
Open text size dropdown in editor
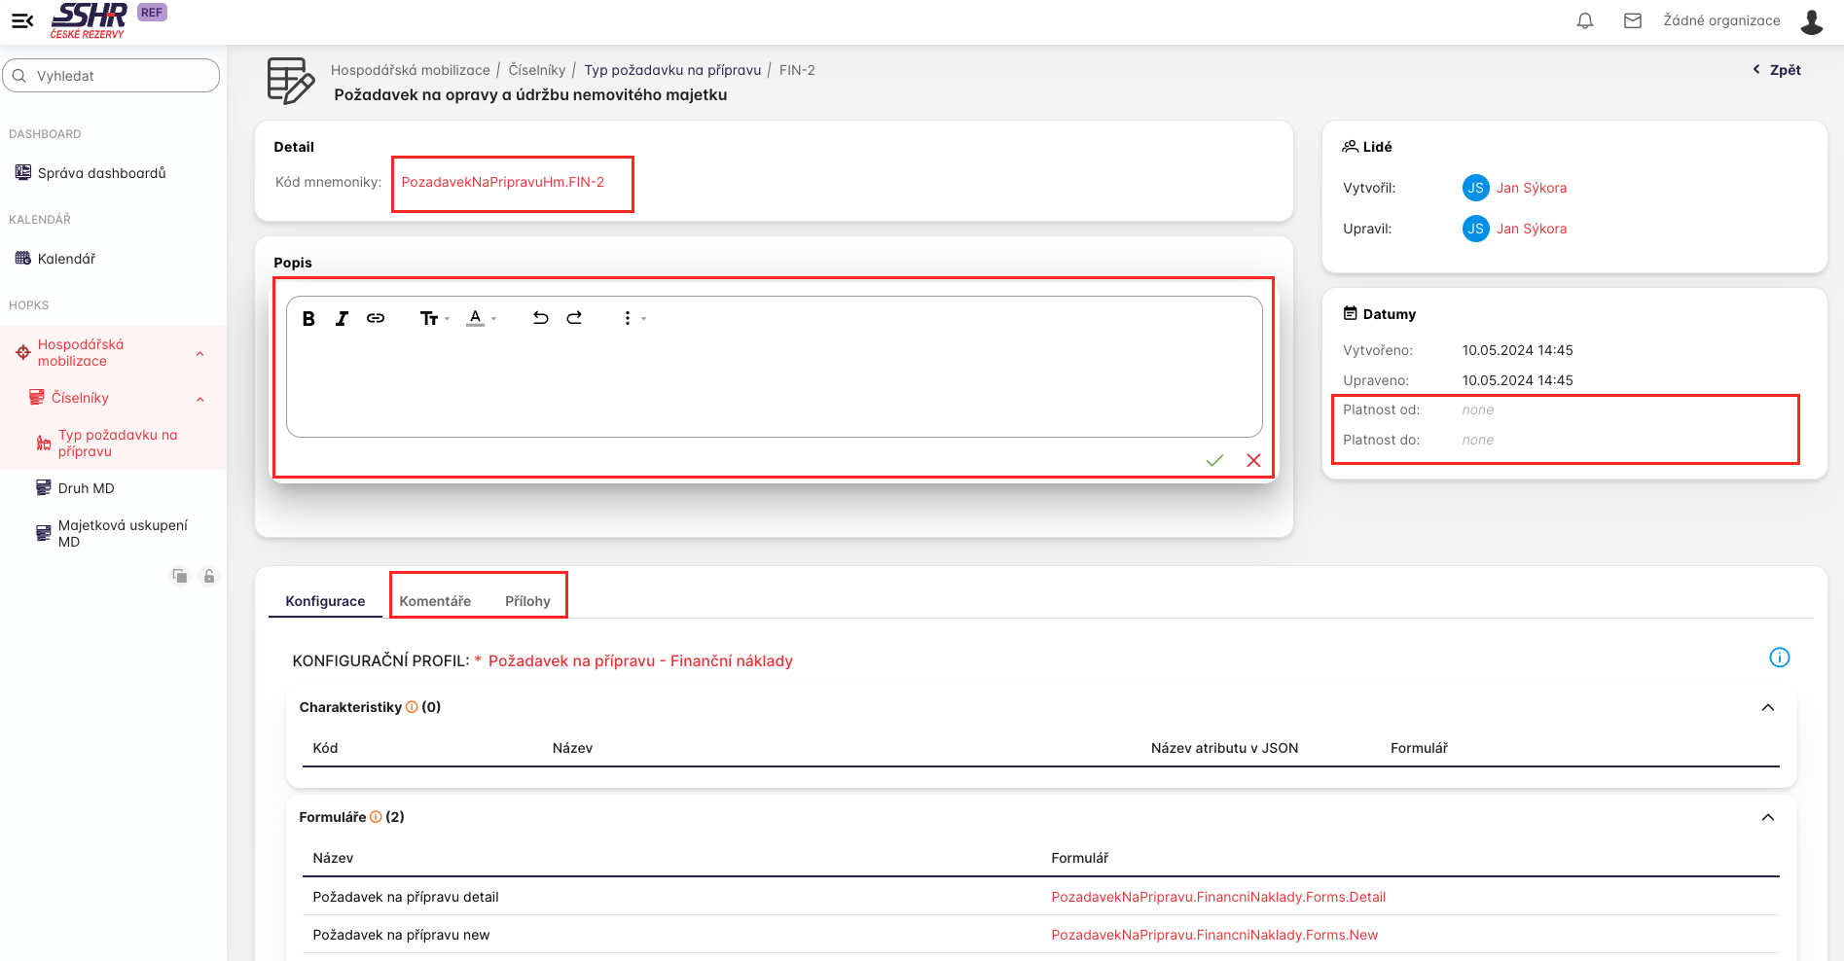[434, 319]
